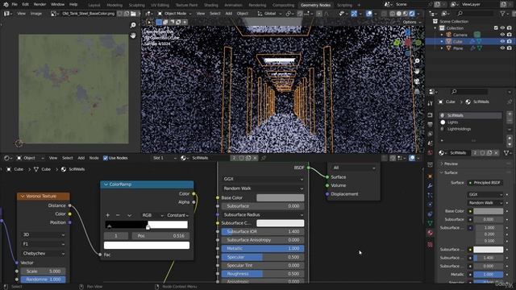Open Render properties tab icon
516x290 pixels.
tap(430, 115)
